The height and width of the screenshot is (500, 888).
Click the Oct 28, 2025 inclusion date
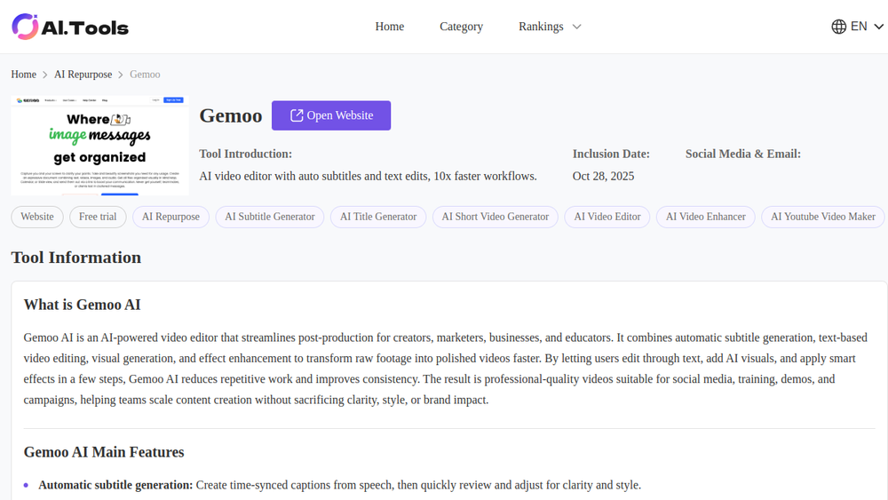tap(603, 176)
